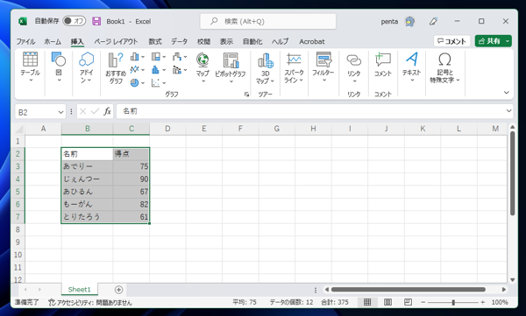526x316 pixels.
Task: Select the Sheet1 worksheet tab
Action: coord(80,290)
